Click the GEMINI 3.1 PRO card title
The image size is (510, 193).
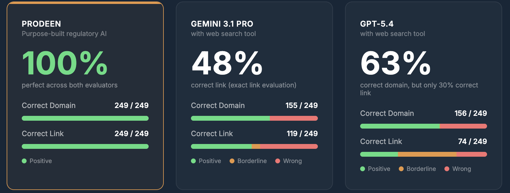[x=222, y=24]
